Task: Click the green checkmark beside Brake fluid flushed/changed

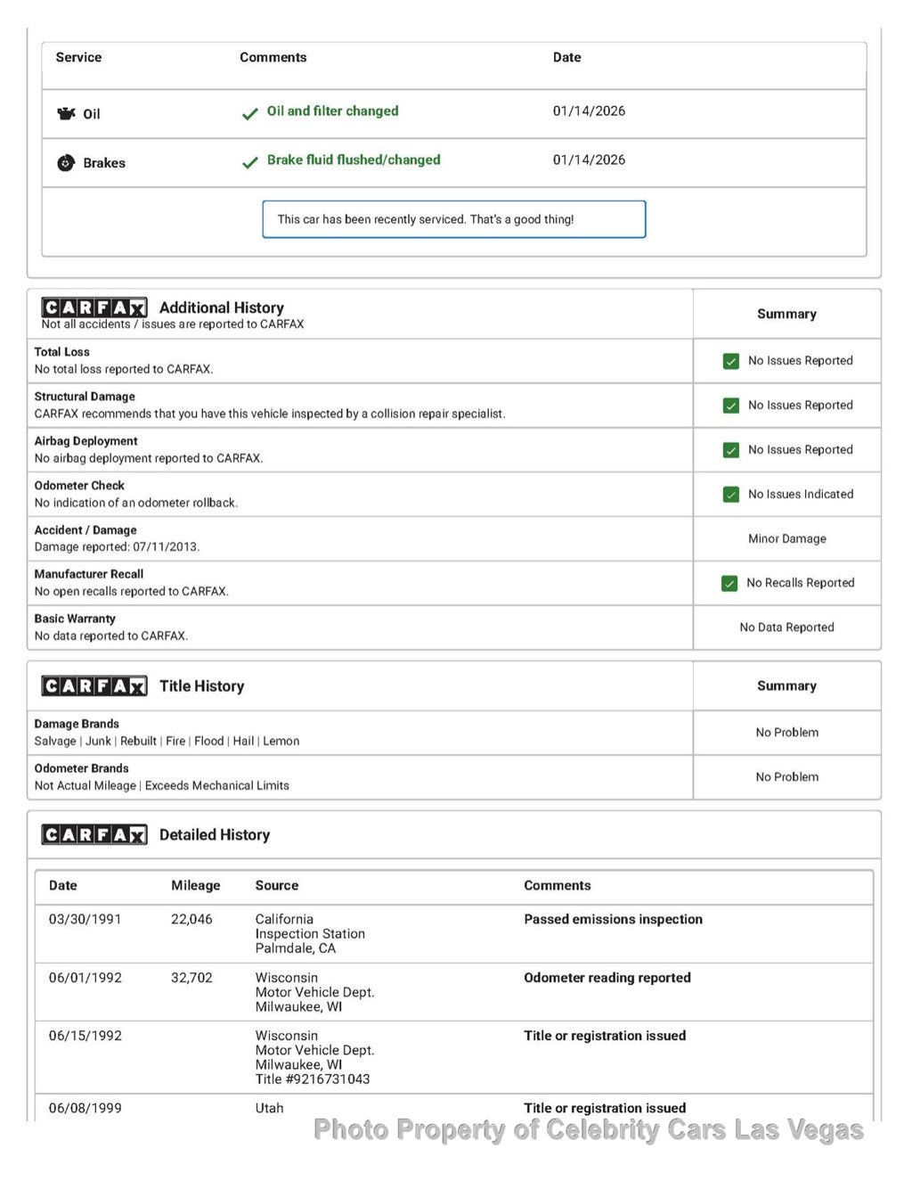Action: (x=250, y=162)
